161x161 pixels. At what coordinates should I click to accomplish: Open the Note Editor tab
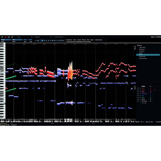click(69, 40)
